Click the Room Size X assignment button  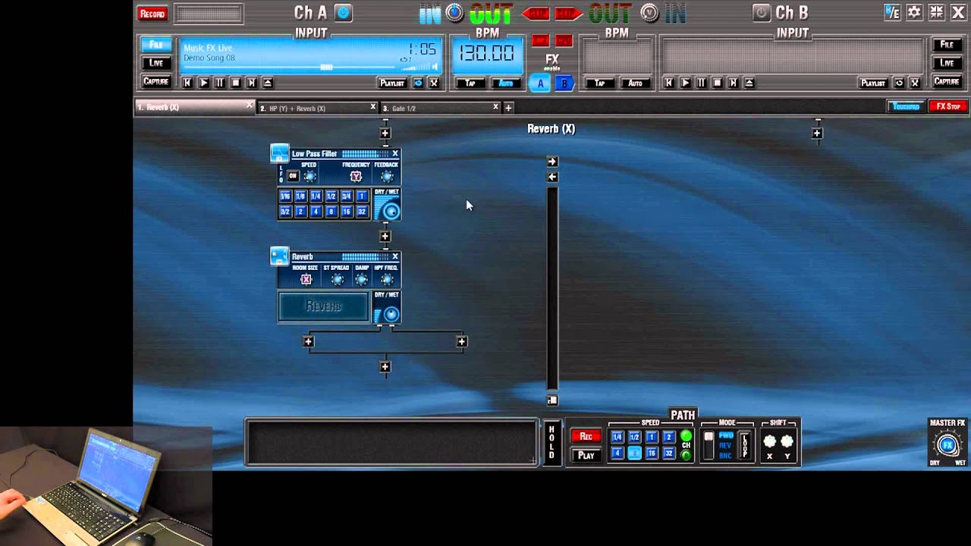coord(306,279)
